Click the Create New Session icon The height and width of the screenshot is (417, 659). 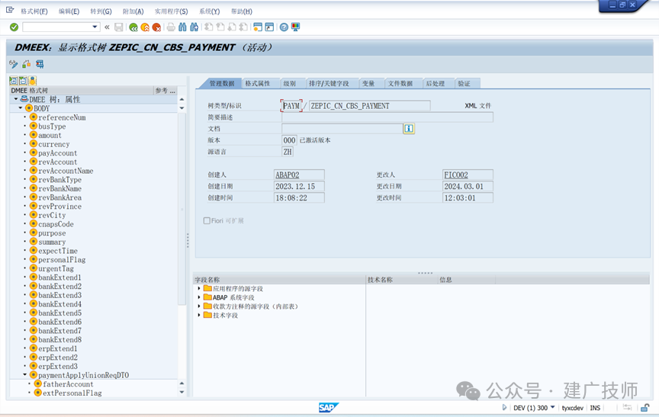[258, 27]
